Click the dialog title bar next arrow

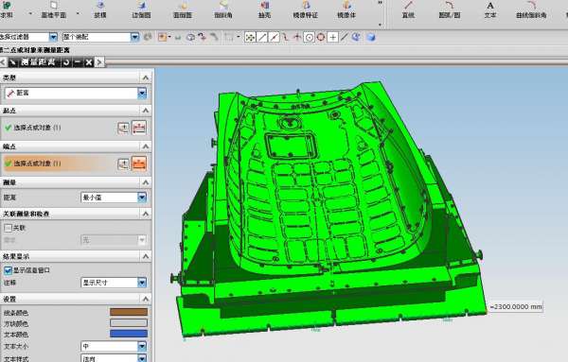[99, 62]
